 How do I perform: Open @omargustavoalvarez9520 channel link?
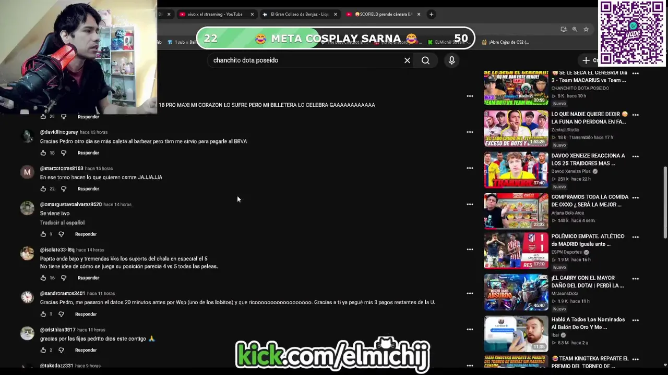pos(71,205)
